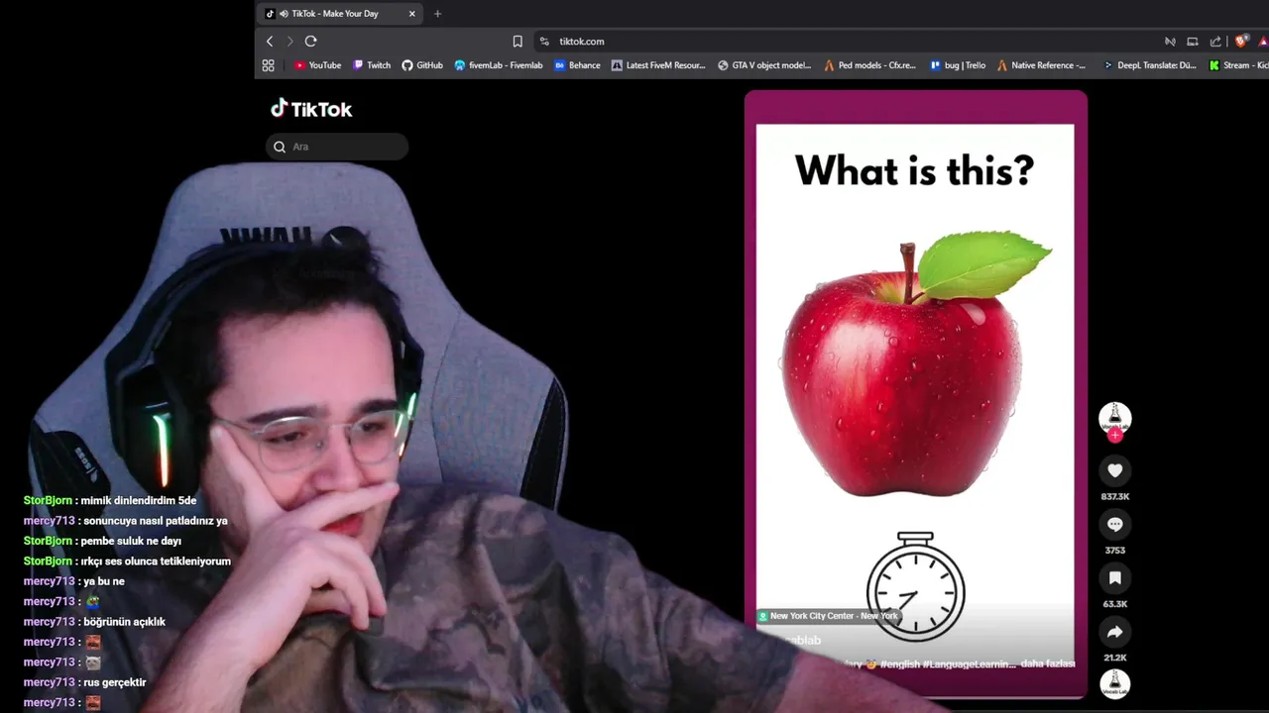The height and width of the screenshot is (713, 1269).
Task: Click chat message 'ya bu ne'
Action: click(104, 581)
